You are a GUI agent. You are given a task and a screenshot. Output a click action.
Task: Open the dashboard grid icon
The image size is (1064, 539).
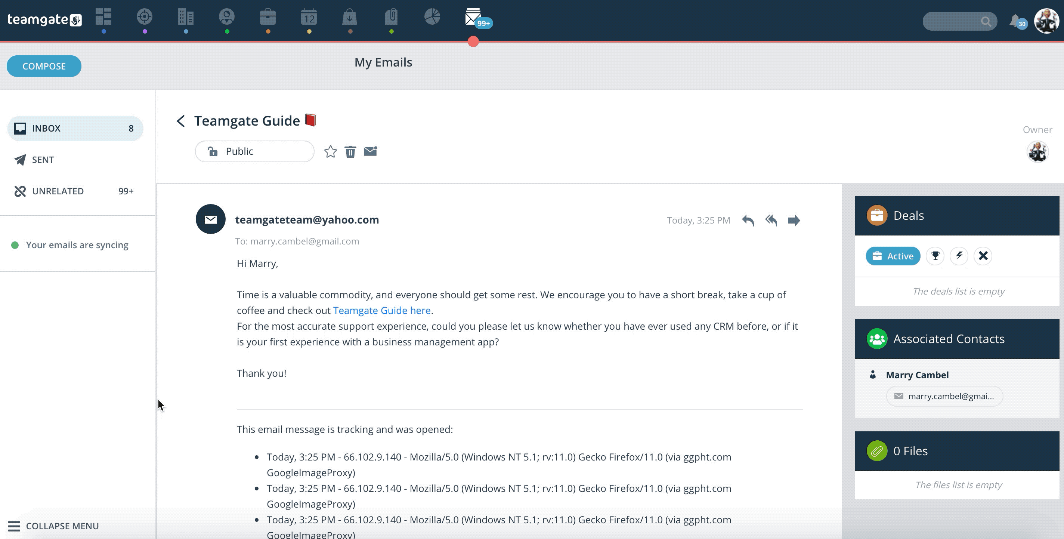pyautogui.click(x=104, y=17)
